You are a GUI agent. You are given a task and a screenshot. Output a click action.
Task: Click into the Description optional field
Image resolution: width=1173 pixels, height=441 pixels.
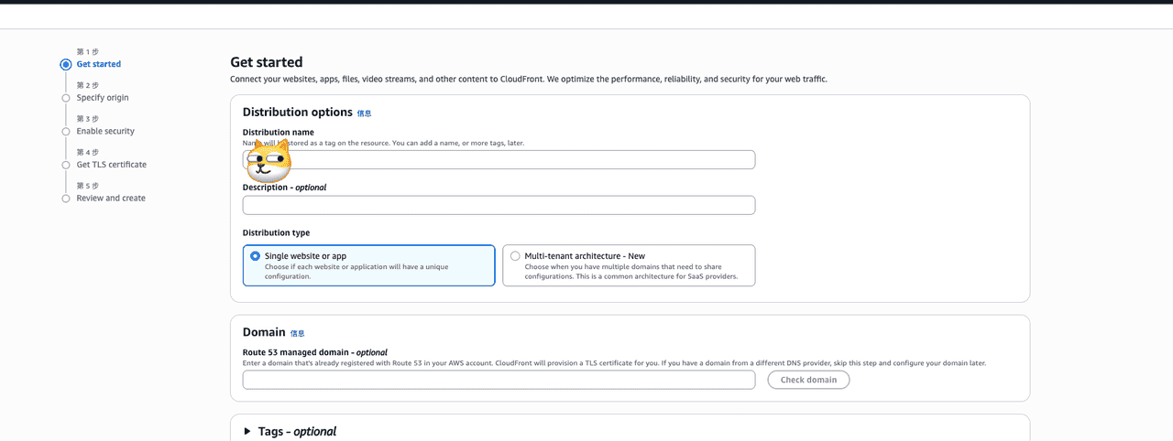[499, 205]
